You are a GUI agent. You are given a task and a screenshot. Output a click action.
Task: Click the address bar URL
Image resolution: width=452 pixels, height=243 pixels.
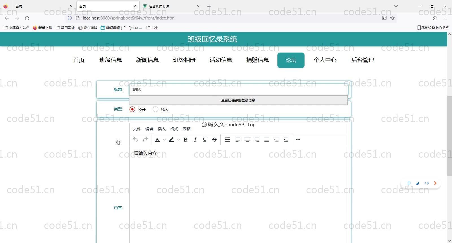(x=129, y=18)
